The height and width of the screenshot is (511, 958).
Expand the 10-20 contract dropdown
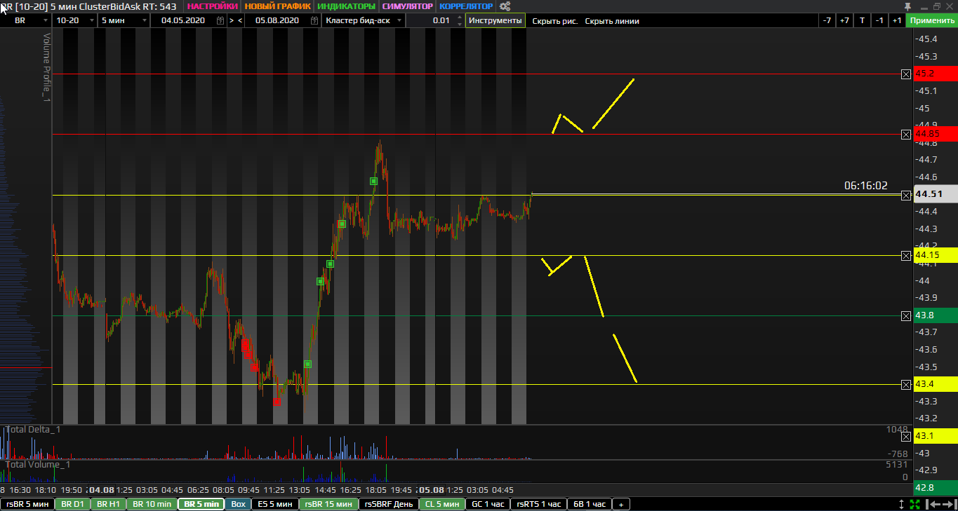(93, 20)
